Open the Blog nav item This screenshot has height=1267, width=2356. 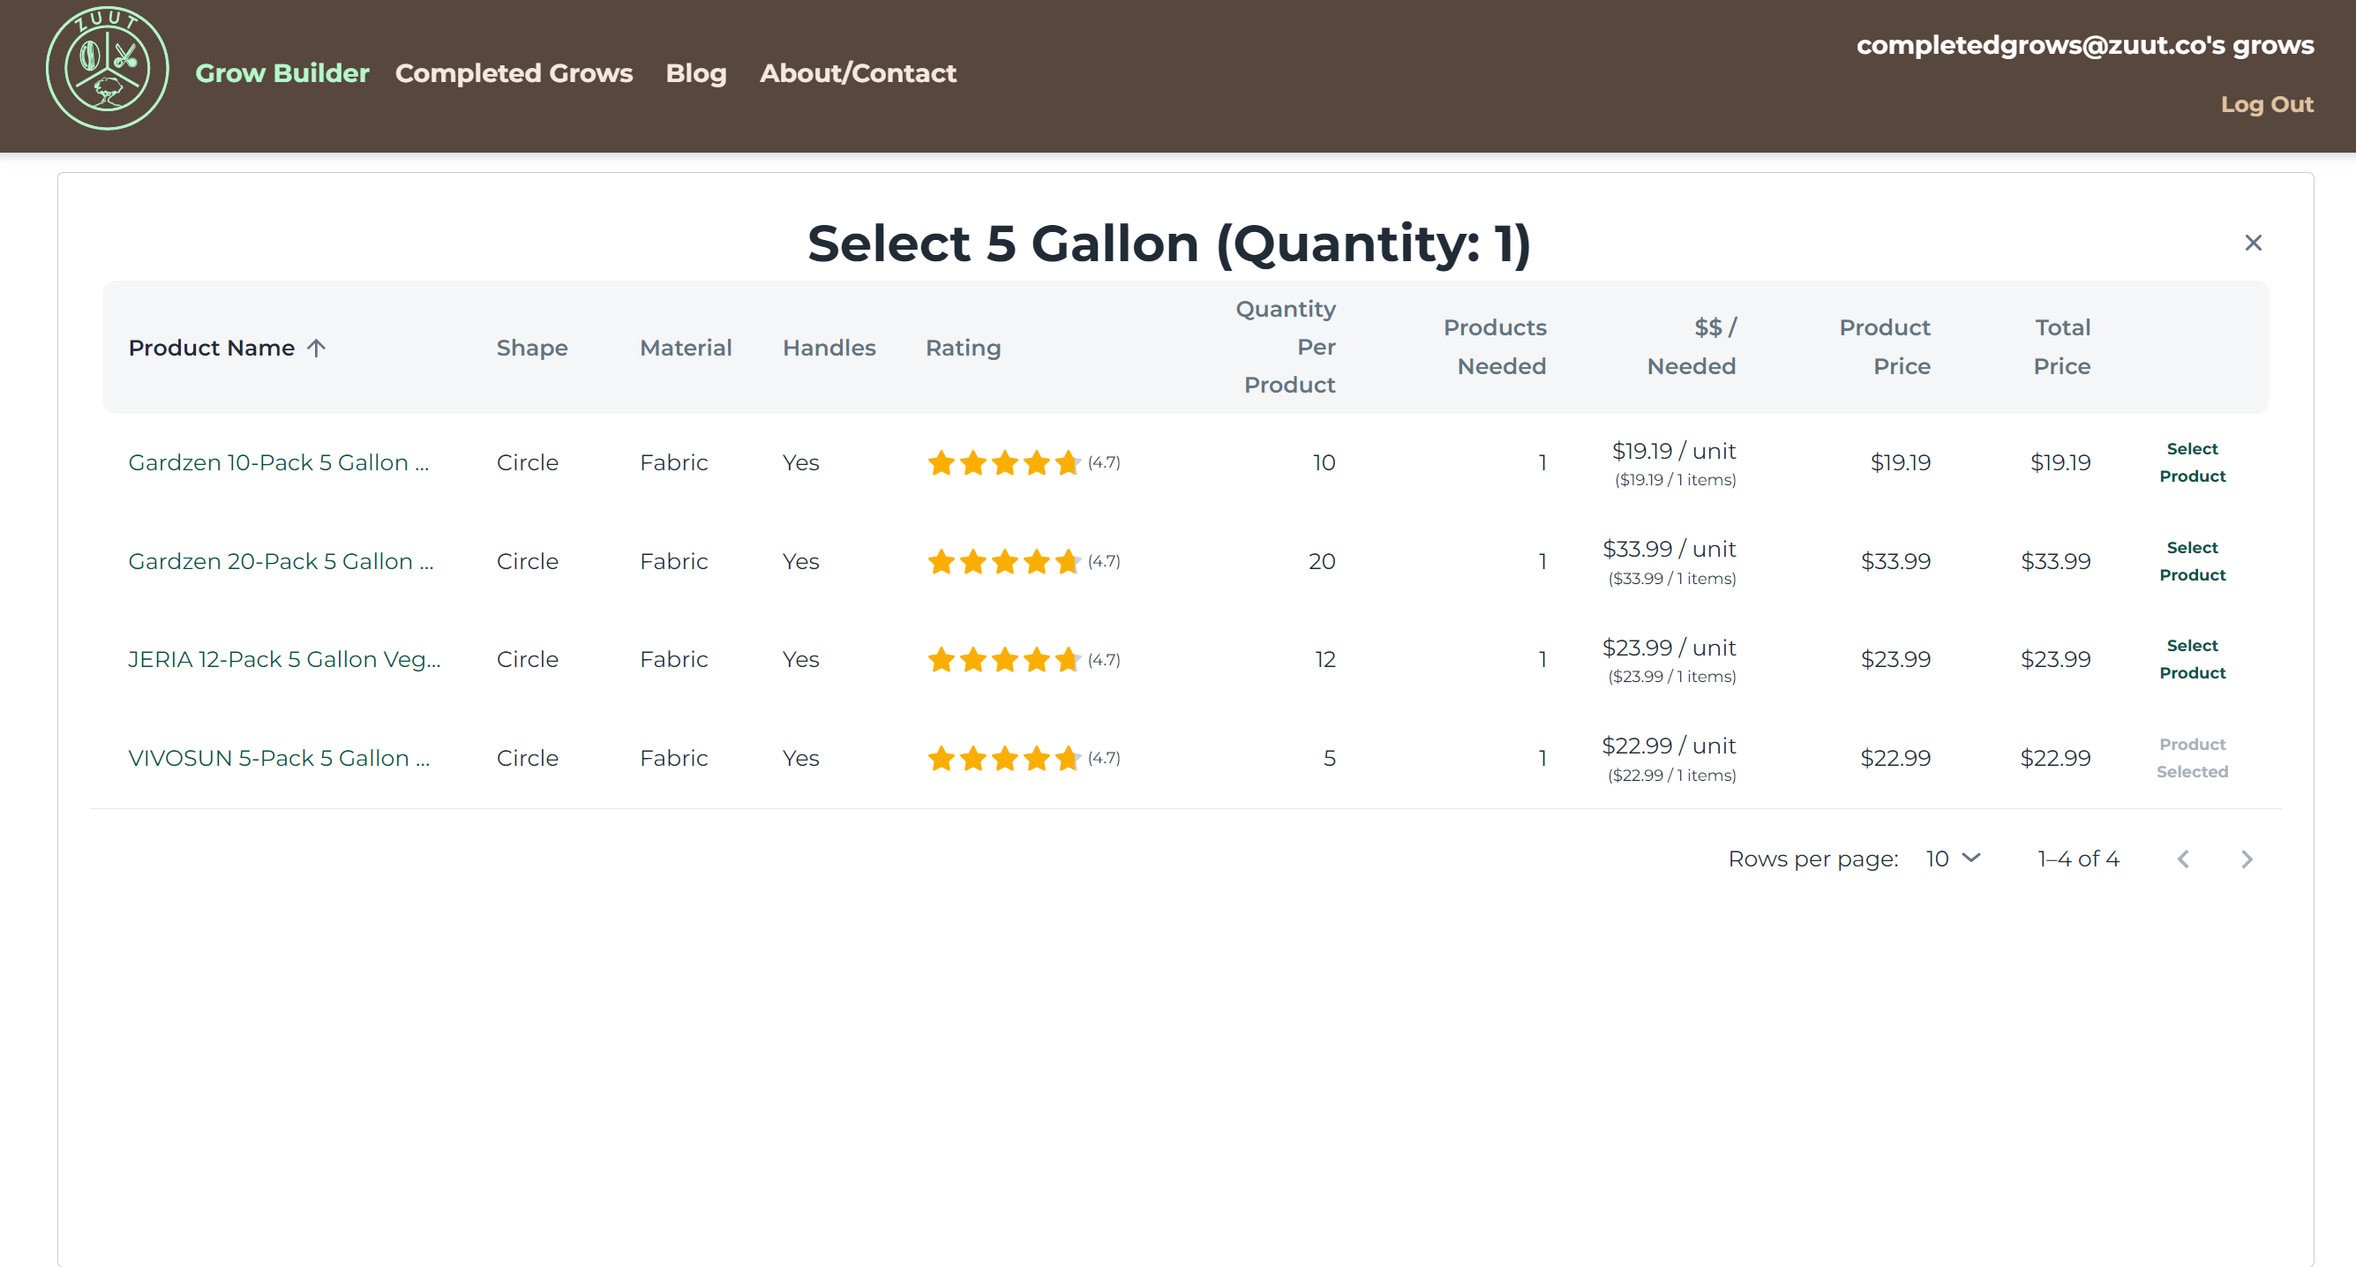pos(696,73)
